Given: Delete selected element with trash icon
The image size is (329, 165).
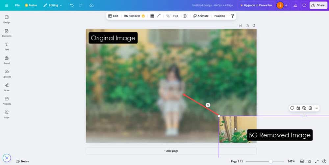Looking at the screenshot, I should click(310, 108).
